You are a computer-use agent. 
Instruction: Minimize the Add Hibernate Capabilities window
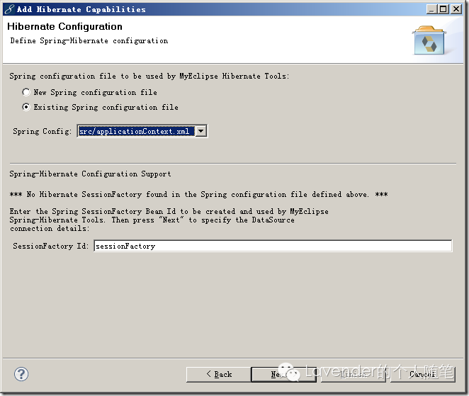coord(431,9)
